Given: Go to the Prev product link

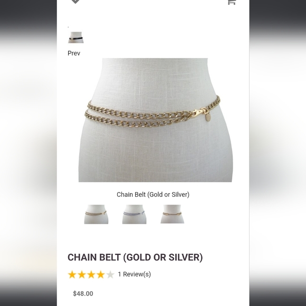Looking at the screenshot, I should pyautogui.click(x=74, y=53).
